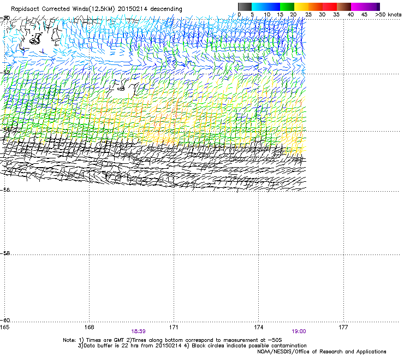
Task: Click the 'NOAA/NESDIS/Office of Research and Applications' credit
Action: pos(322,352)
